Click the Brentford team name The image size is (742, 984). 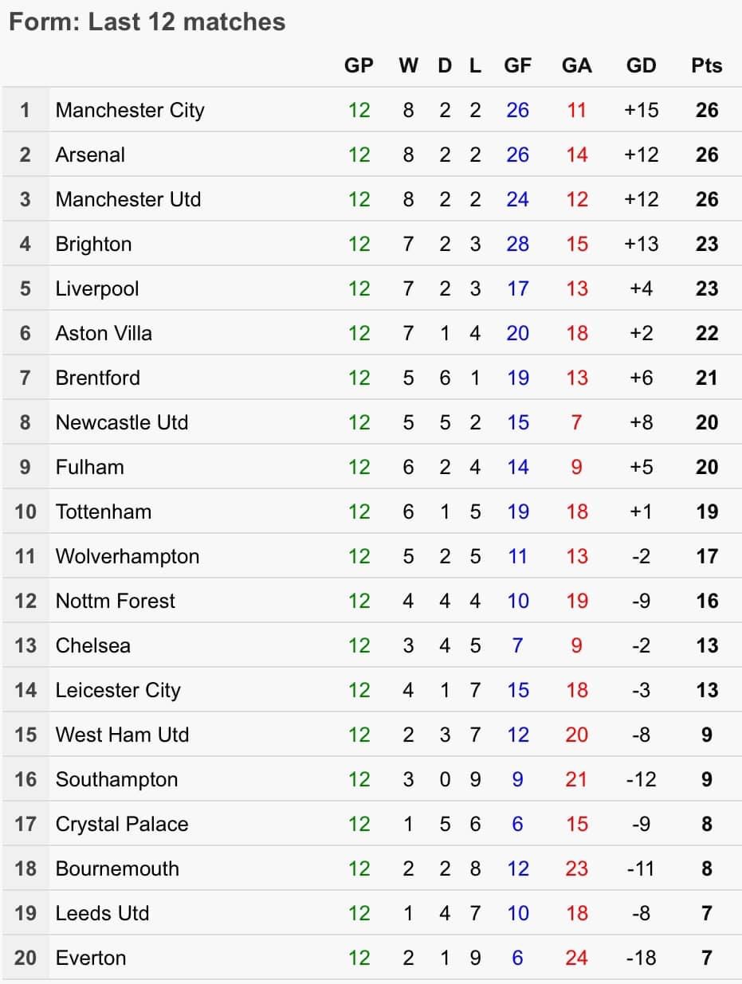[x=97, y=378]
